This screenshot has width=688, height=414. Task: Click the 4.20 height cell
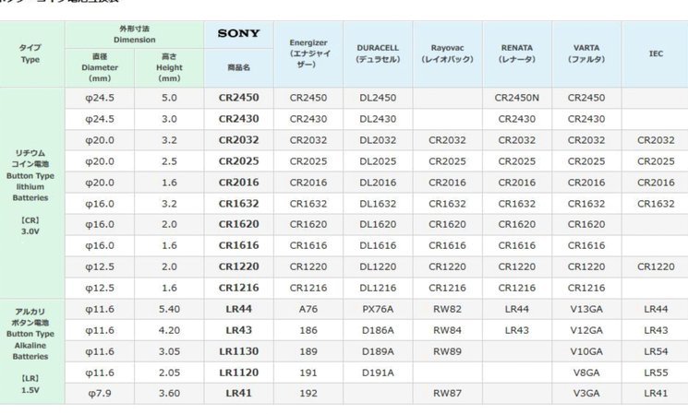pyautogui.click(x=169, y=330)
